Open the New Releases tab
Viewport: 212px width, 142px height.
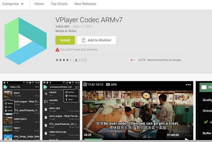(85, 4)
